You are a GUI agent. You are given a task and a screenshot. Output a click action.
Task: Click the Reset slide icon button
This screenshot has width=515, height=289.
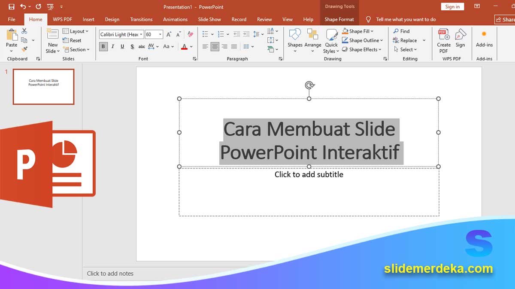(x=72, y=40)
